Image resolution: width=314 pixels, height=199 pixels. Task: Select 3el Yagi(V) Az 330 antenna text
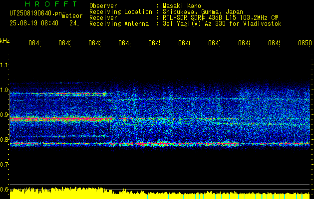coord(222,24)
